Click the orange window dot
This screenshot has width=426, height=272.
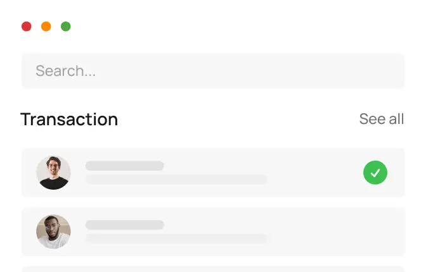click(x=46, y=27)
